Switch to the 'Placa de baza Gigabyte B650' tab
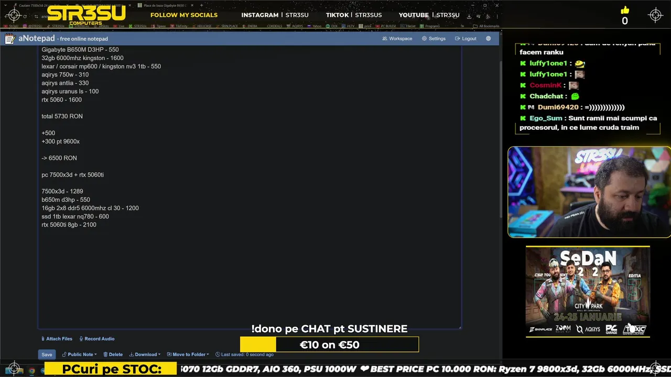Image resolution: width=671 pixels, height=377 pixels. pos(165,5)
